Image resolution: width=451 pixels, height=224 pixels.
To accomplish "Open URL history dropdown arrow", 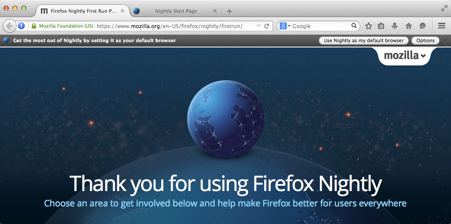I will click(258, 26).
